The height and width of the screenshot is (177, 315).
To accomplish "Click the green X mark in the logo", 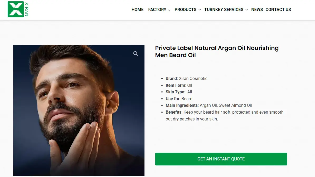I will (15, 9).
